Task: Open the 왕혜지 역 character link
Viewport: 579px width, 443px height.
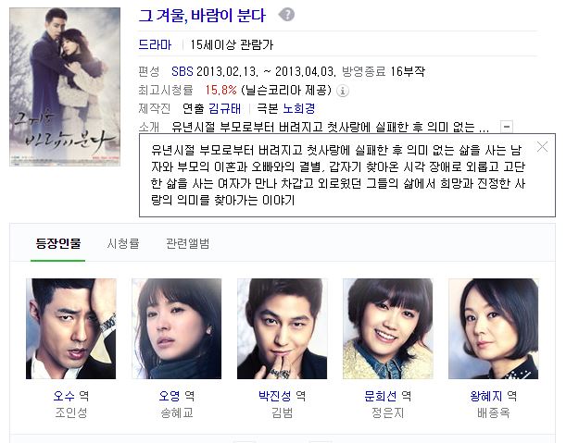Action: pos(494,396)
